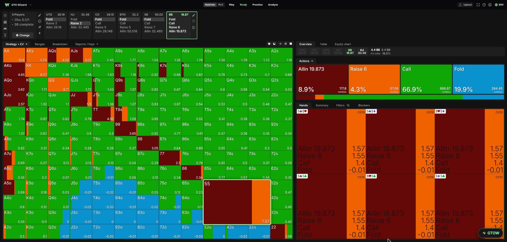Open the Study menu
This screenshot has height=242, width=507.
(243, 5)
